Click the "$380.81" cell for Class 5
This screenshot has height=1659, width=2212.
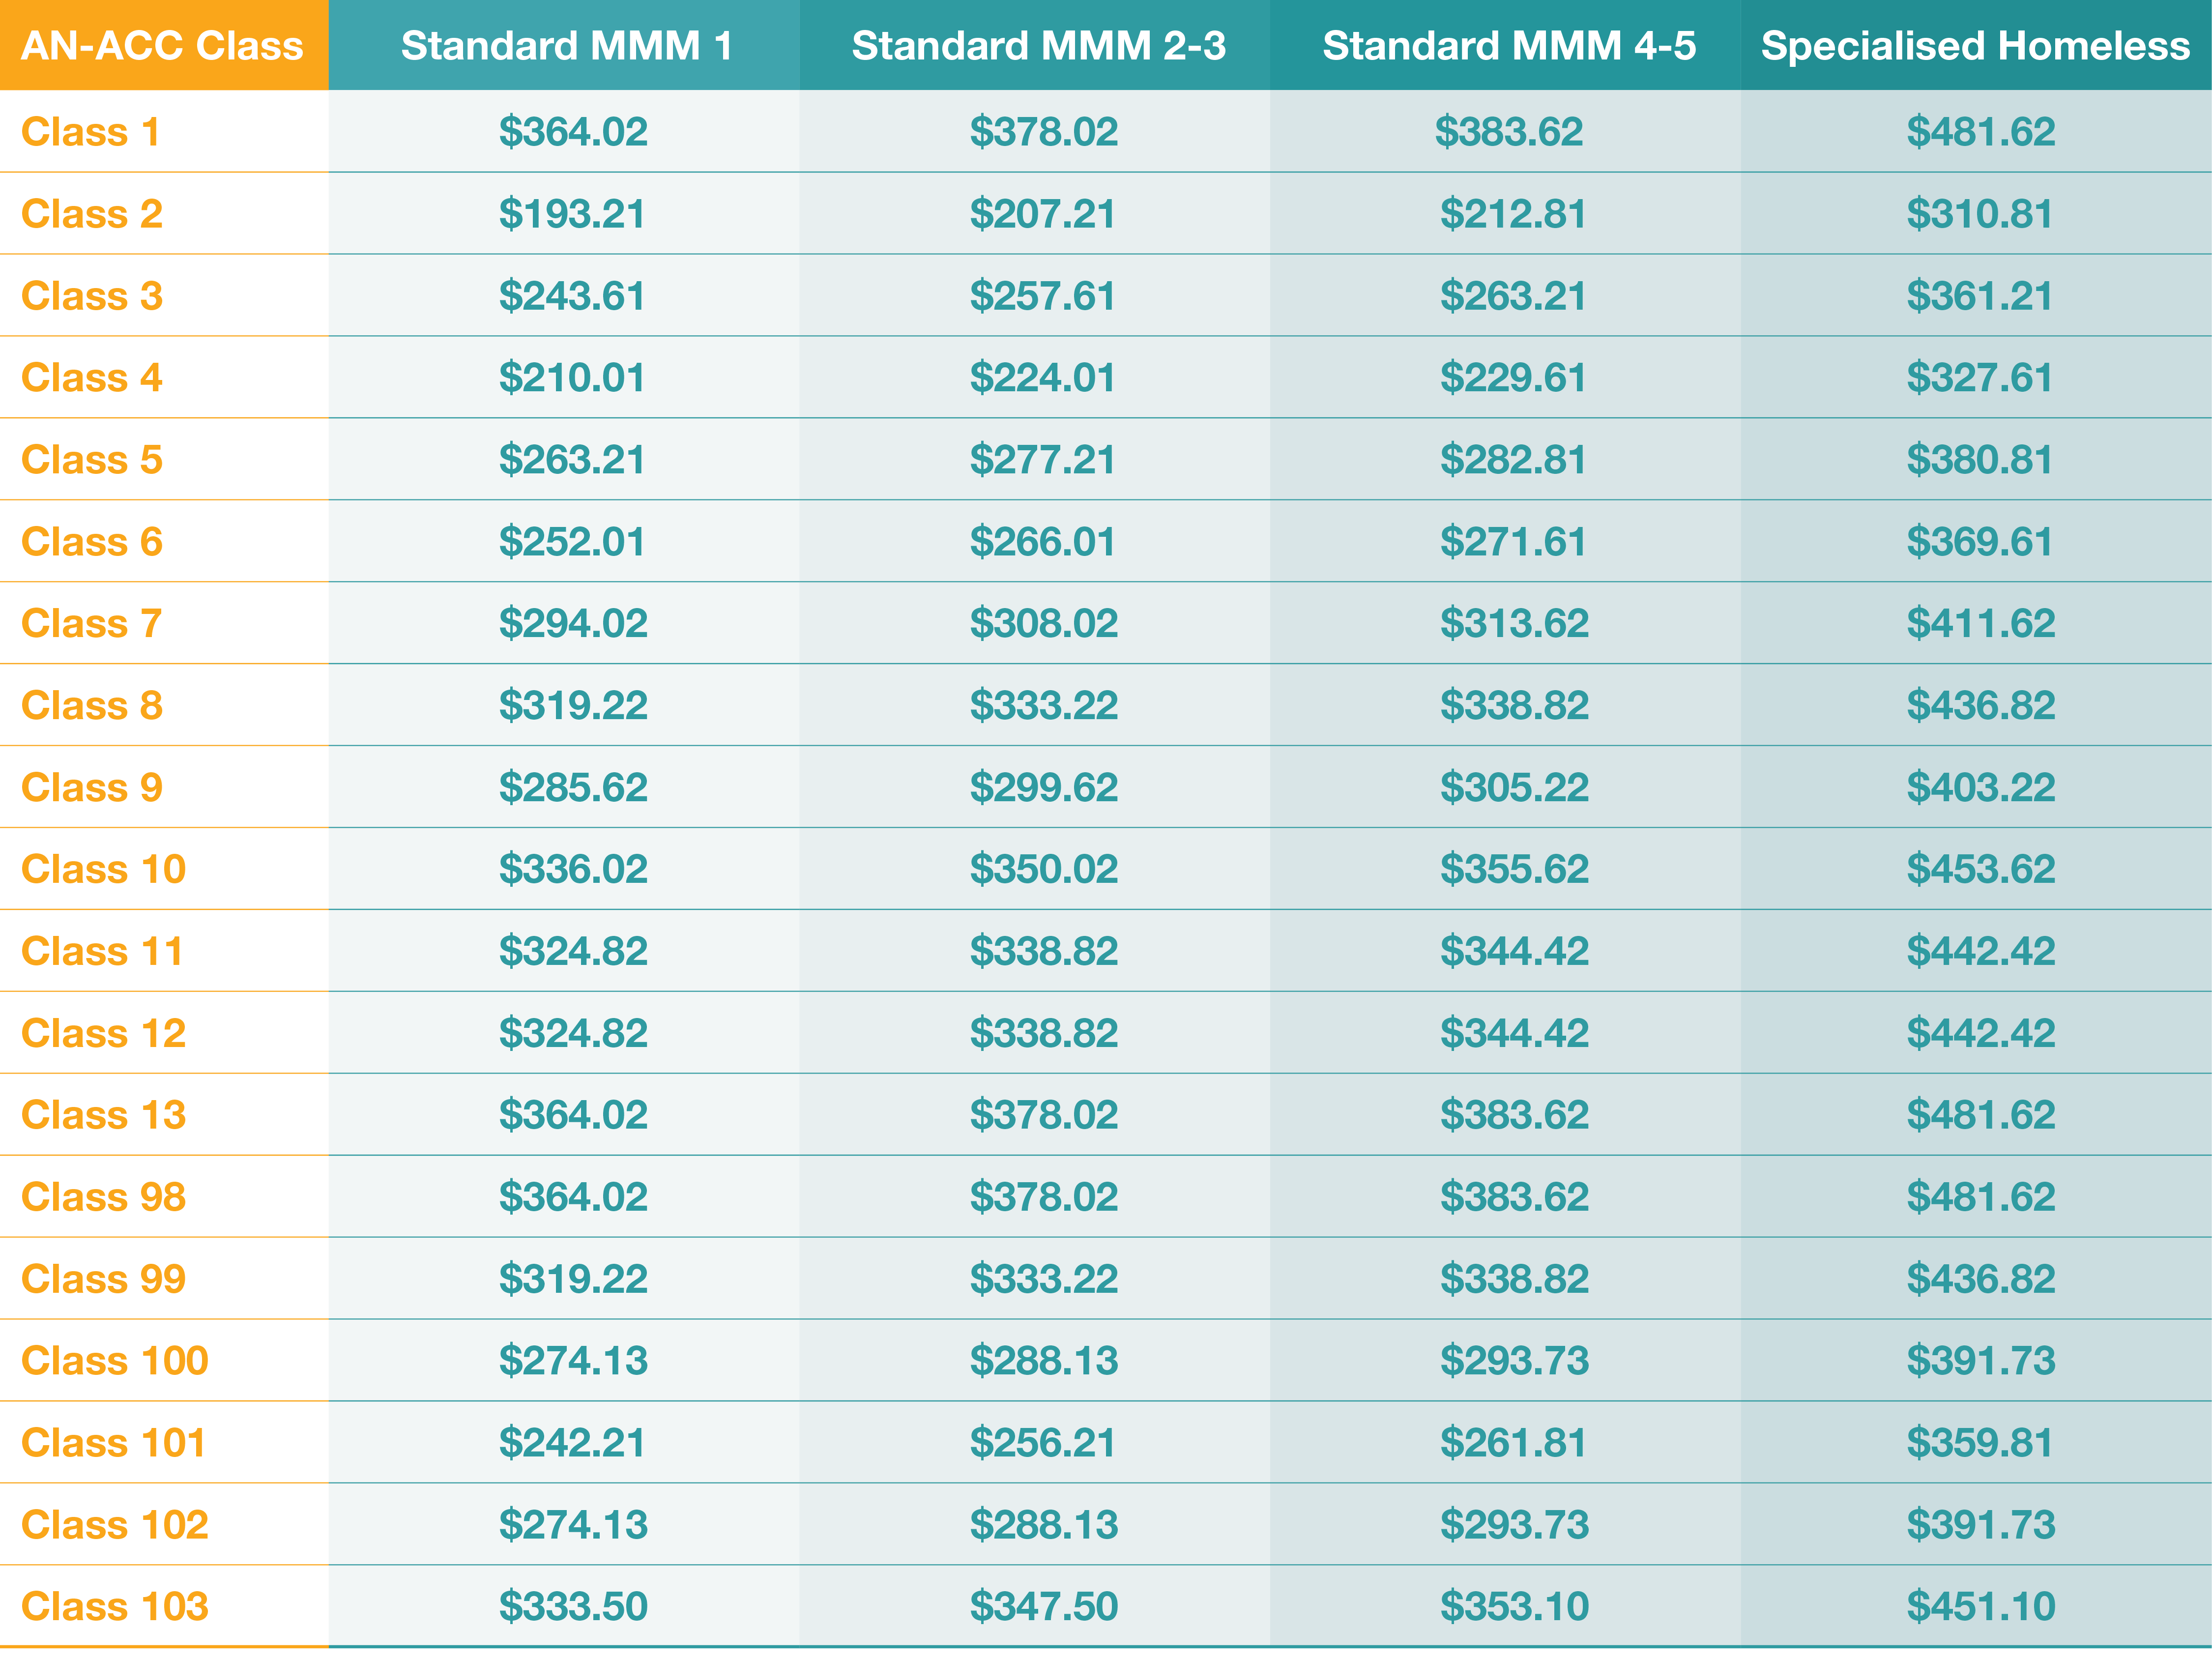coord(1979,460)
